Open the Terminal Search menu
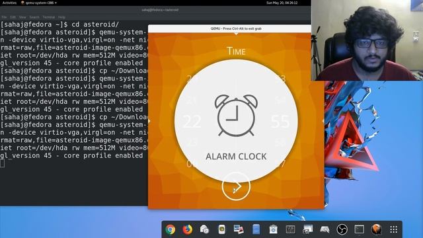This screenshot has width=423, height=238. point(34,17)
